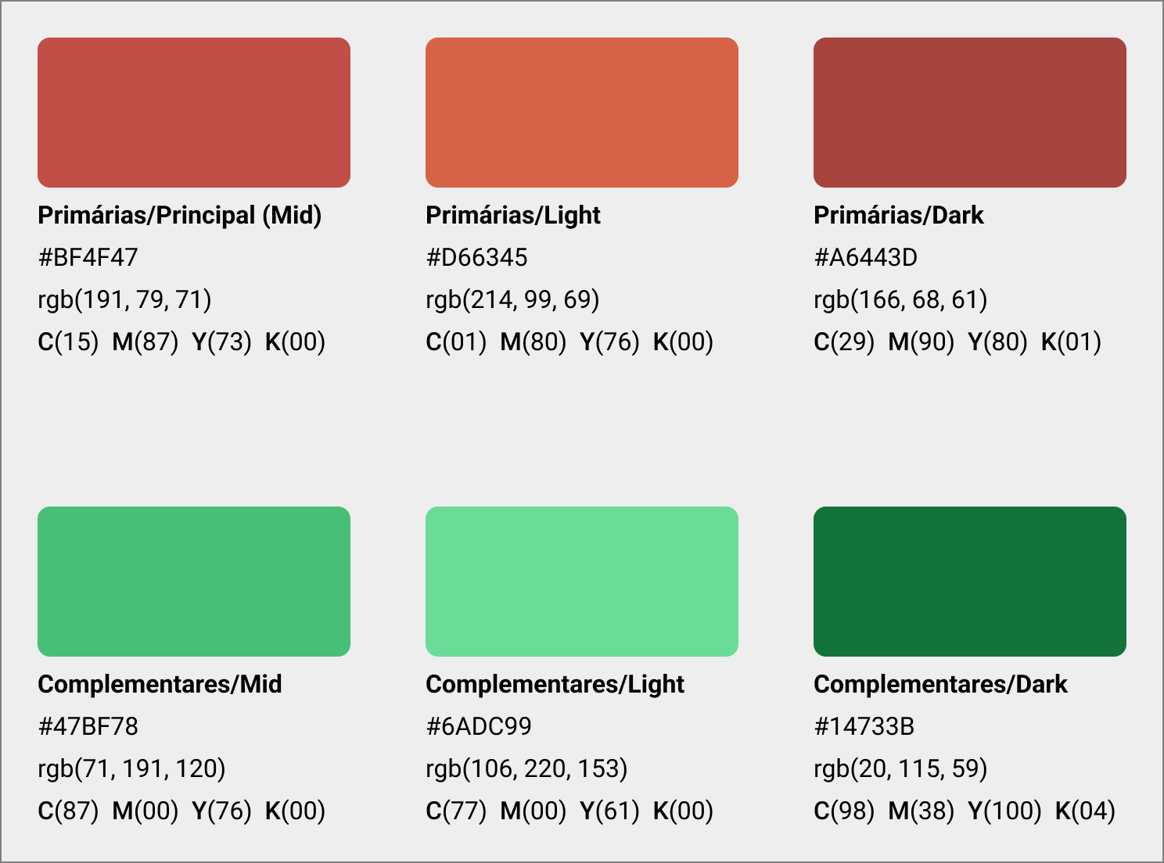Click the rgb(191, 79, 71) value
The height and width of the screenshot is (863, 1164).
124,299
